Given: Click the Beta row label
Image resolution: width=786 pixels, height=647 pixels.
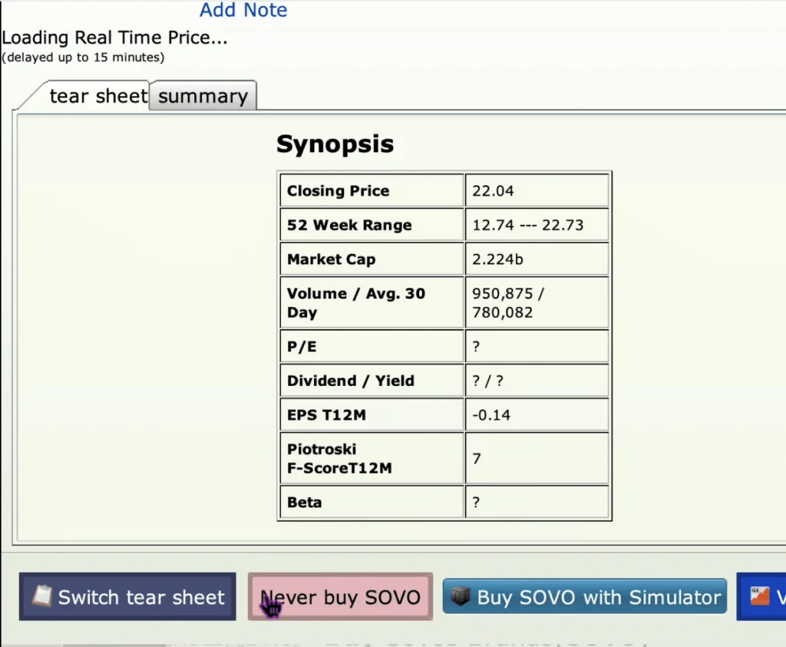Looking at the screenshot, I should coord(304,503).
